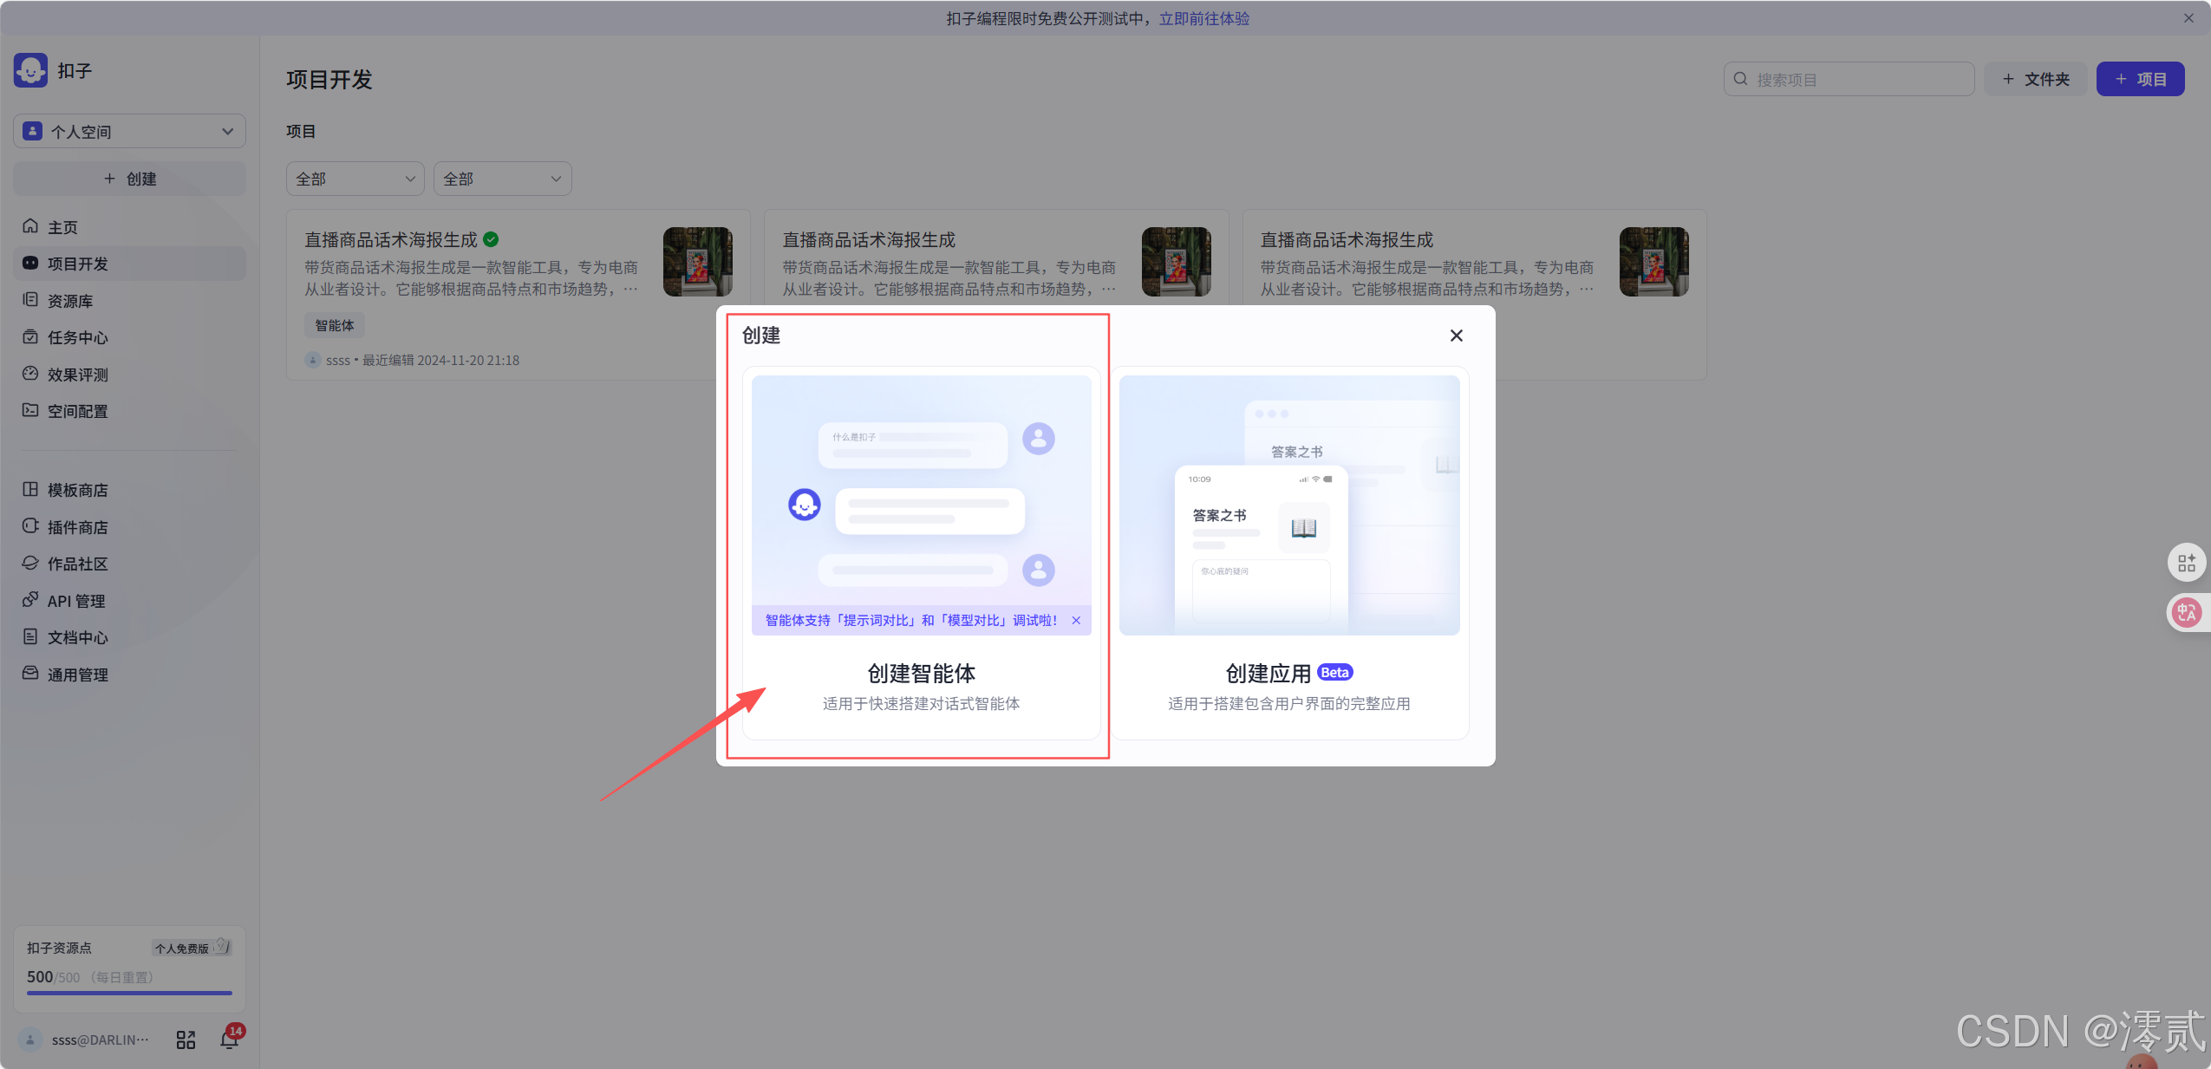The height and width of the screenshot is (1069, 2211).
Task: Click the 搜索项目 search field
Action: click(1847, 79)
